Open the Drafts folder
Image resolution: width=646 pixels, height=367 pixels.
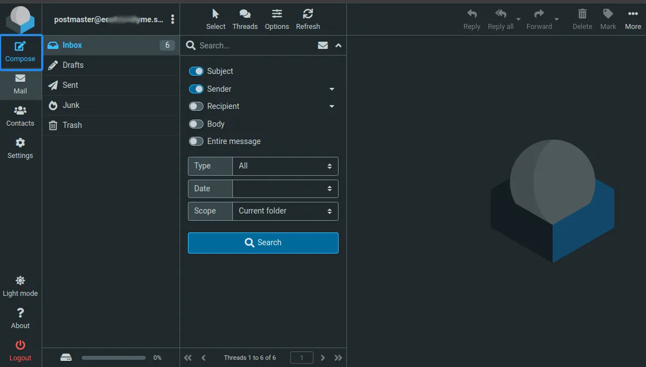pos(111,65)
